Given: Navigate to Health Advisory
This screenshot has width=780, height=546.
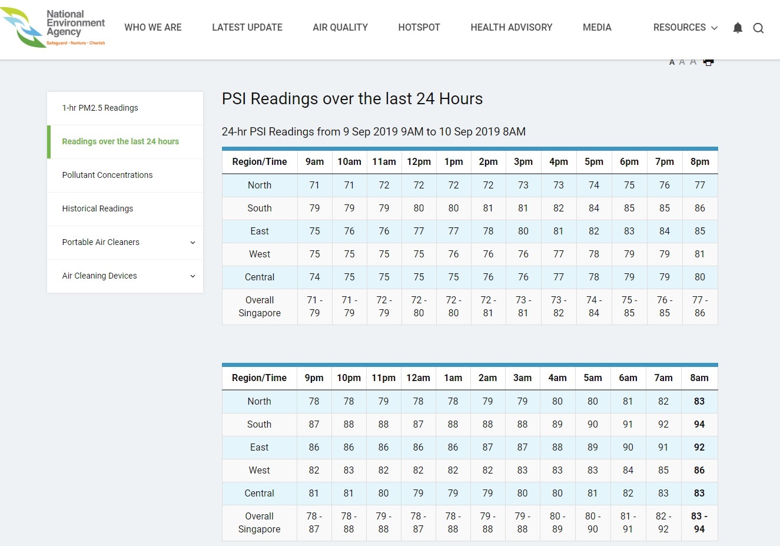Looking at the screenshot, I should point(511,28).
